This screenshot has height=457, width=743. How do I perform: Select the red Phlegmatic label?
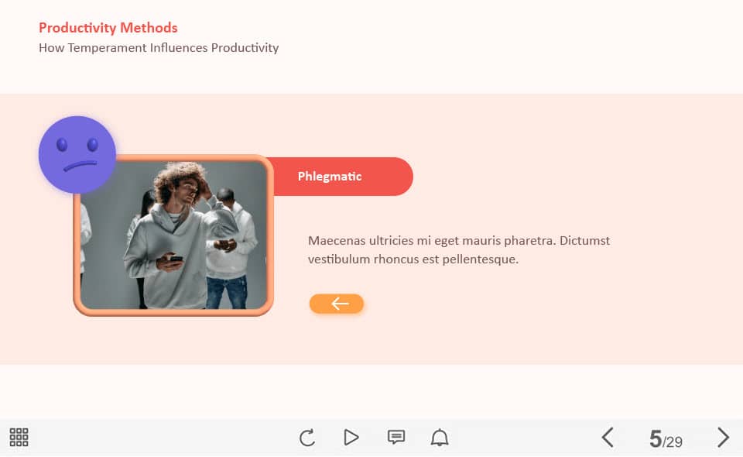click(x=339, y=177)
